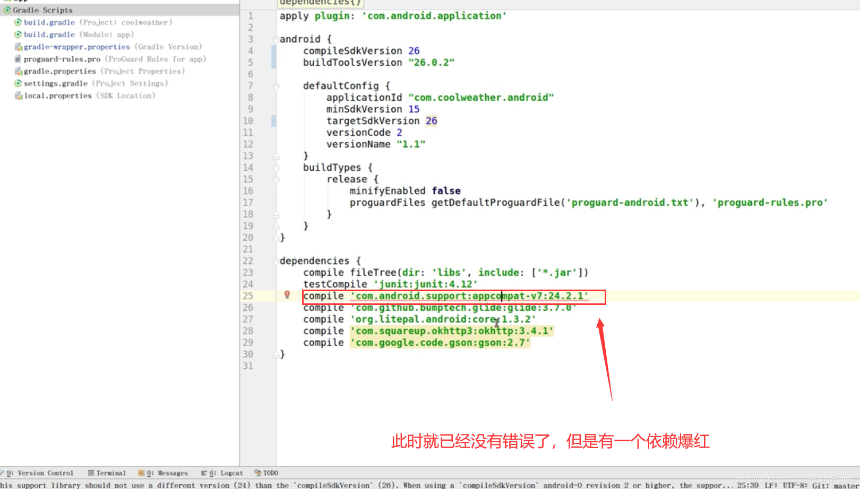Image resolution: width=860 pixels, height=489 pixels.
Task: Click properties icon of gradle.properties
Action: pyautogui.click(x=18, y=71)
